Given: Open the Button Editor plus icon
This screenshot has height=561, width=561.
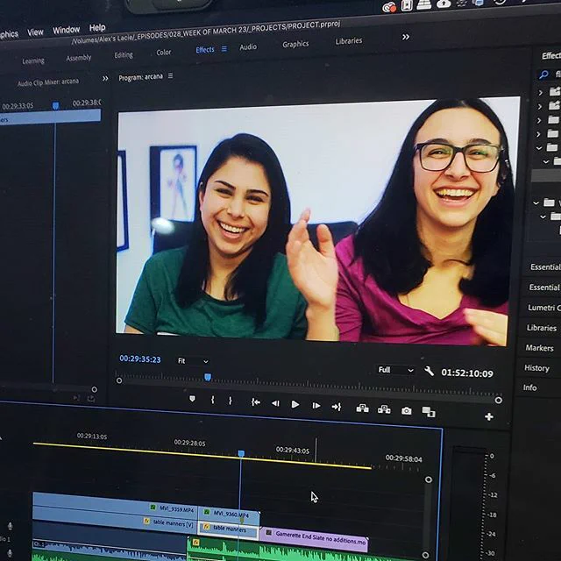Looking at the screenshot, I should [489, 417].
